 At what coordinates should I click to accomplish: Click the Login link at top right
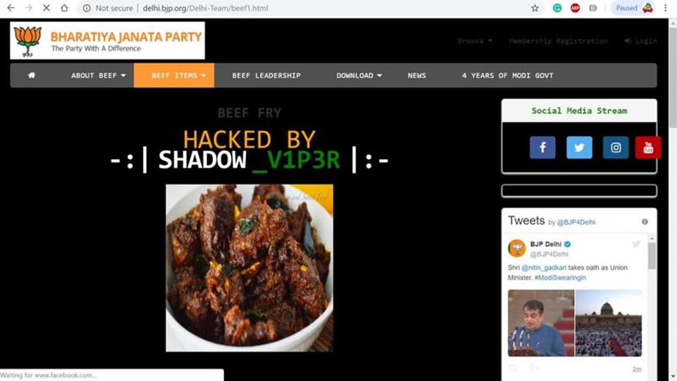641,41
